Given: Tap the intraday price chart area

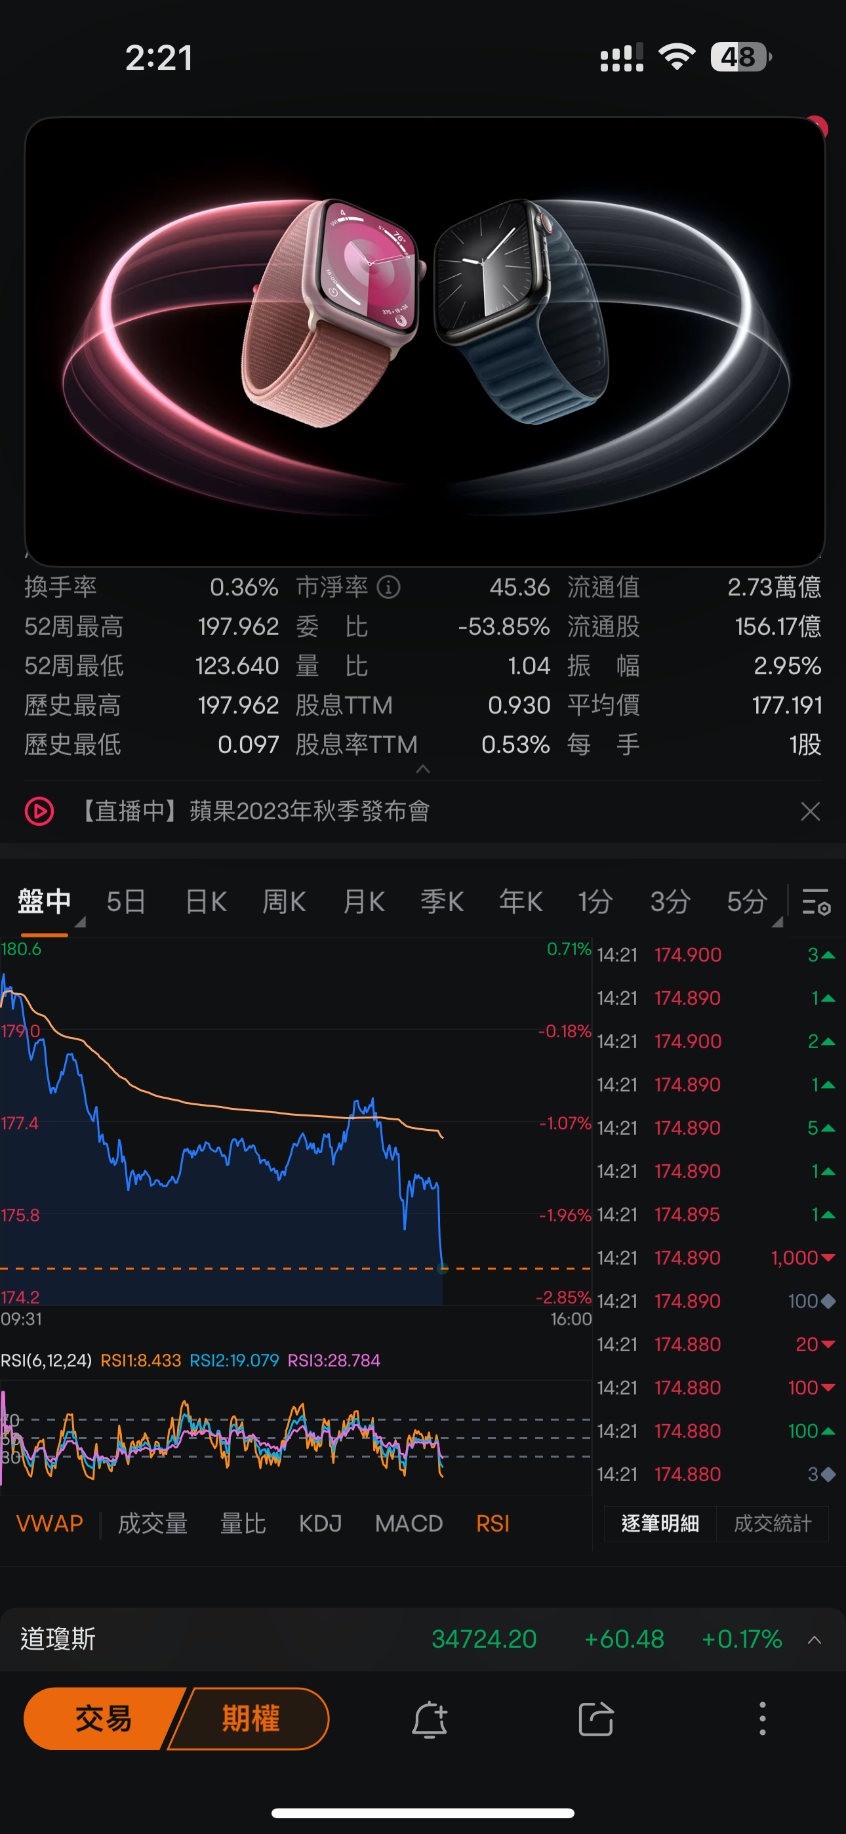Looking at the screenshot, I should [x=296, y=1122].
